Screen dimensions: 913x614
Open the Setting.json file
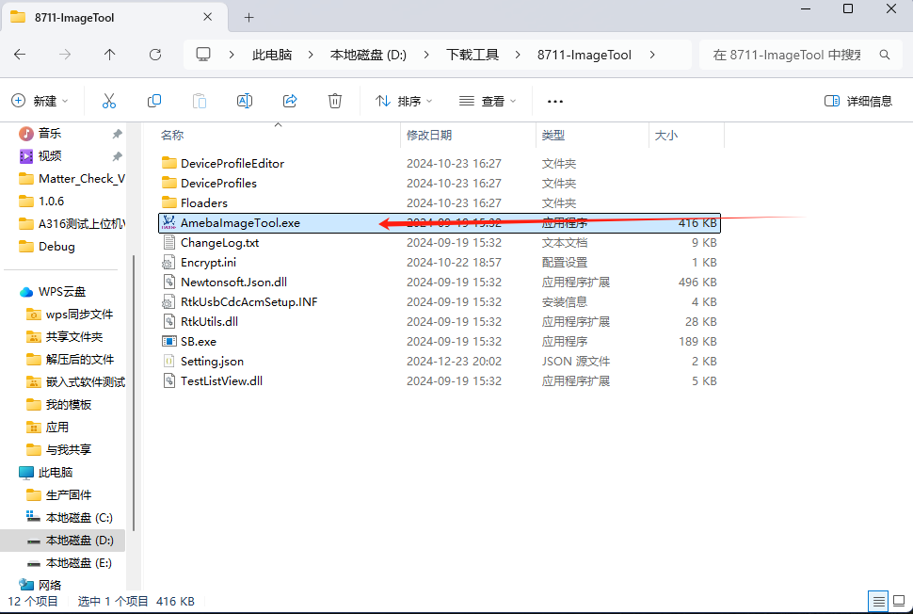pyautogui.click(x=212, y=361)
